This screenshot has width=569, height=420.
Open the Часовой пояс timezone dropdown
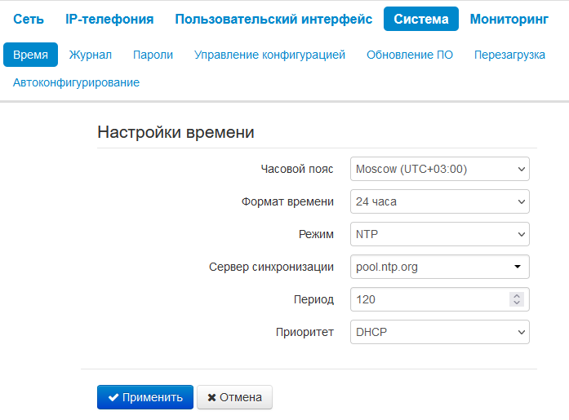coord(439,169)
